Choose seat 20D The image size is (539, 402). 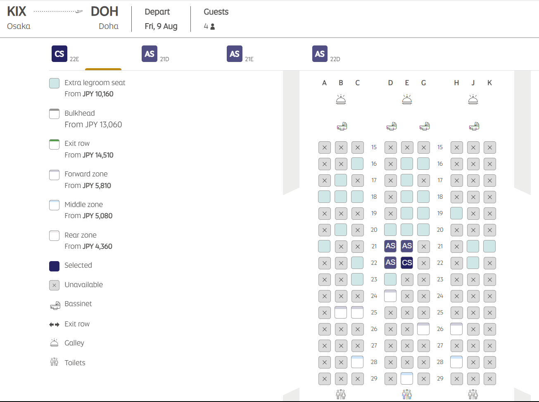tap(390, 230)
